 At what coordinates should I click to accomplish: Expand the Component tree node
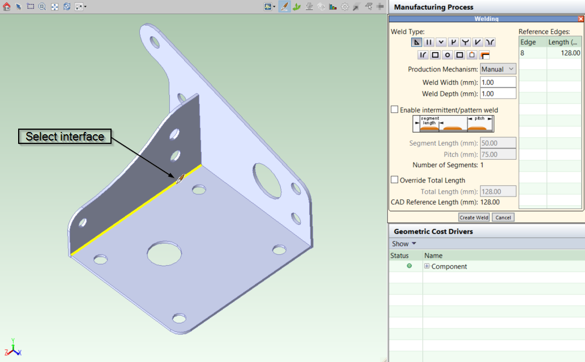(427, 266)
